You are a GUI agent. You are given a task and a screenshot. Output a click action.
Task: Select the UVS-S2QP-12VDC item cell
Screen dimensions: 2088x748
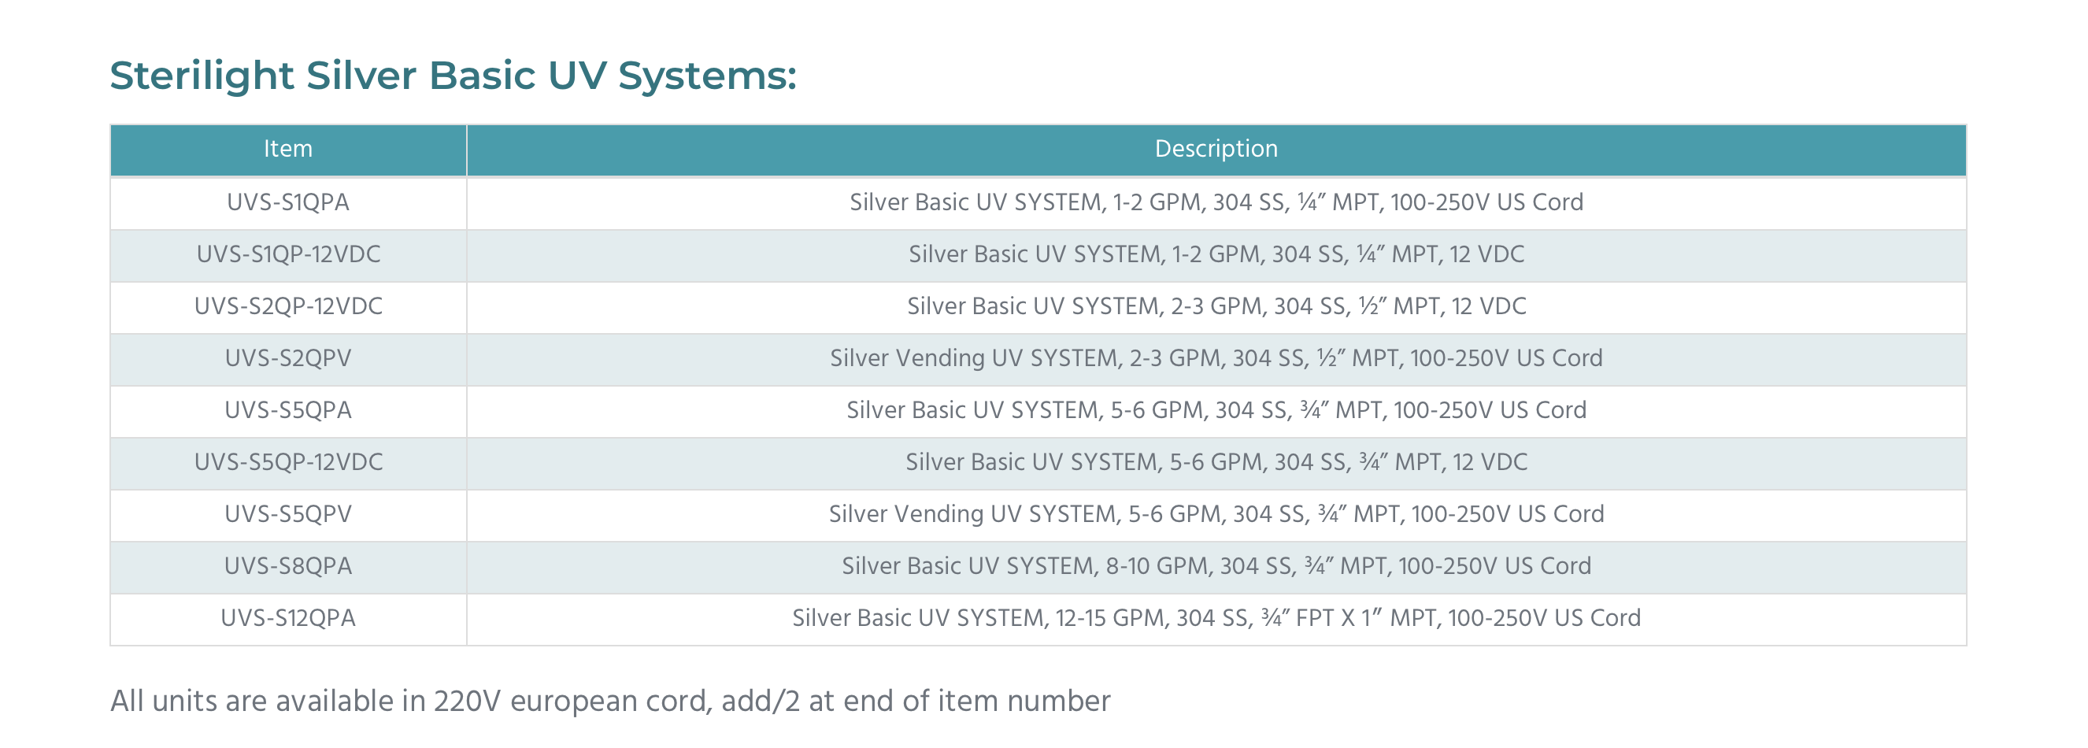coord(287,306)
